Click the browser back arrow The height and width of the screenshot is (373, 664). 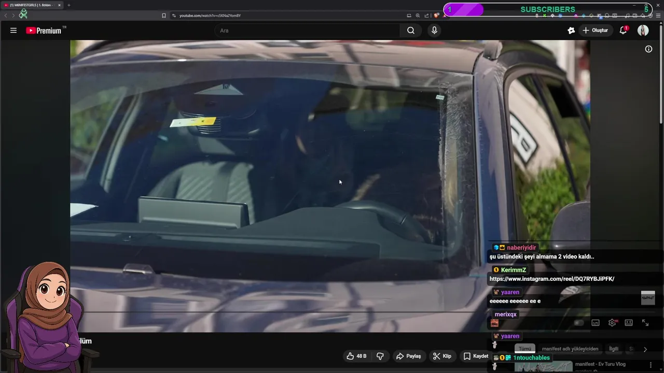[6, 16]
